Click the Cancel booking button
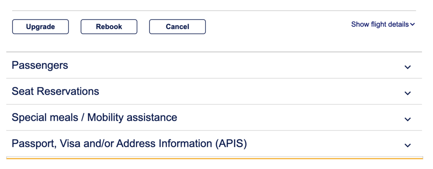433x169 pixels. tap(177, 27)
